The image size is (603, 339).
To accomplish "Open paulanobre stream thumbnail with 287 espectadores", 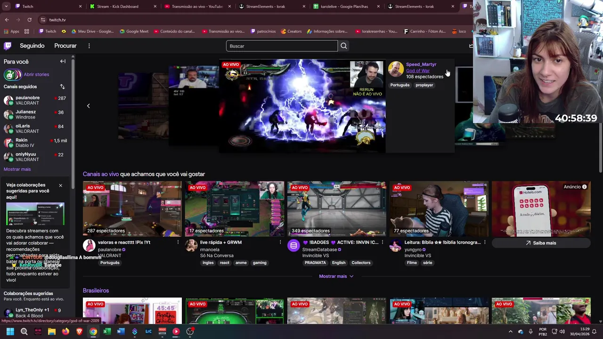I will point(132,209).
